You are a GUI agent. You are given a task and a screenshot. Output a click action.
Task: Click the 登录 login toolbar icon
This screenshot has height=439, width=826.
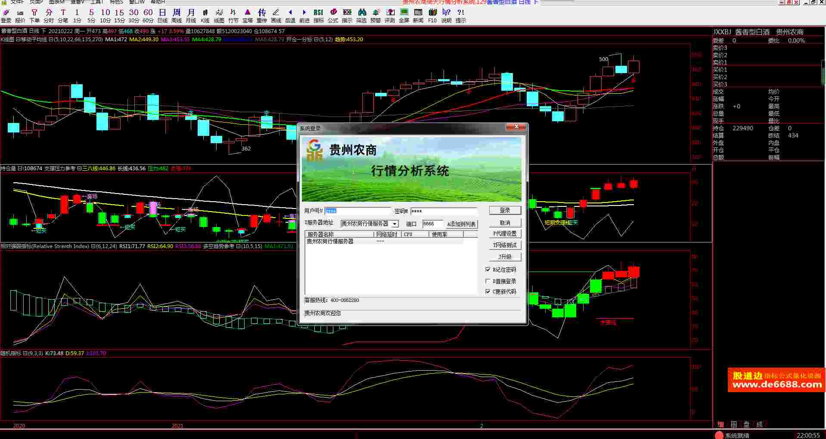coord(6,16)
